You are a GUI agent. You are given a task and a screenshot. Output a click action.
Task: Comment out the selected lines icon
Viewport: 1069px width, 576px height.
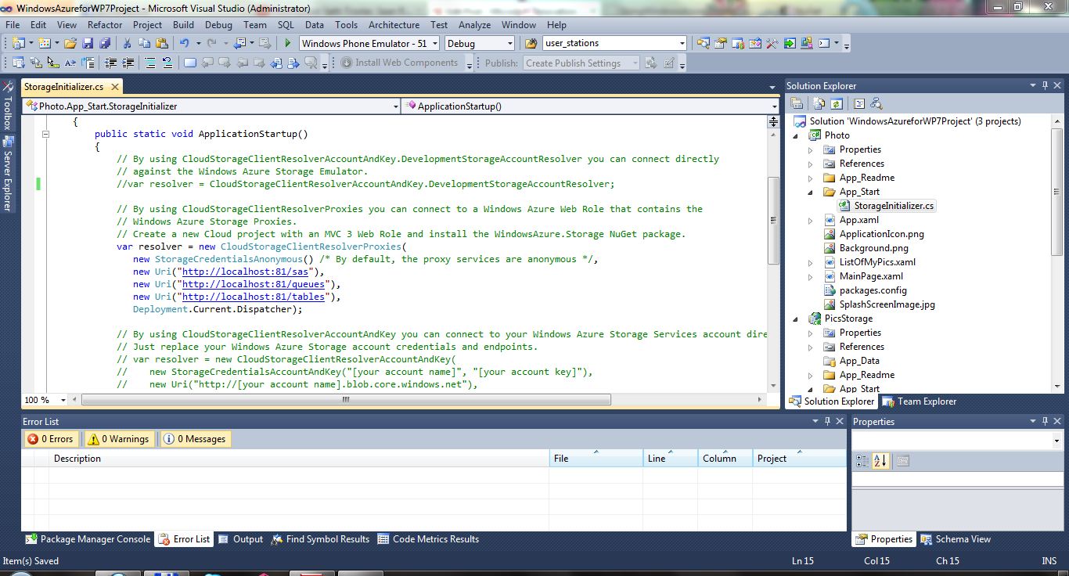pos(149,63)
